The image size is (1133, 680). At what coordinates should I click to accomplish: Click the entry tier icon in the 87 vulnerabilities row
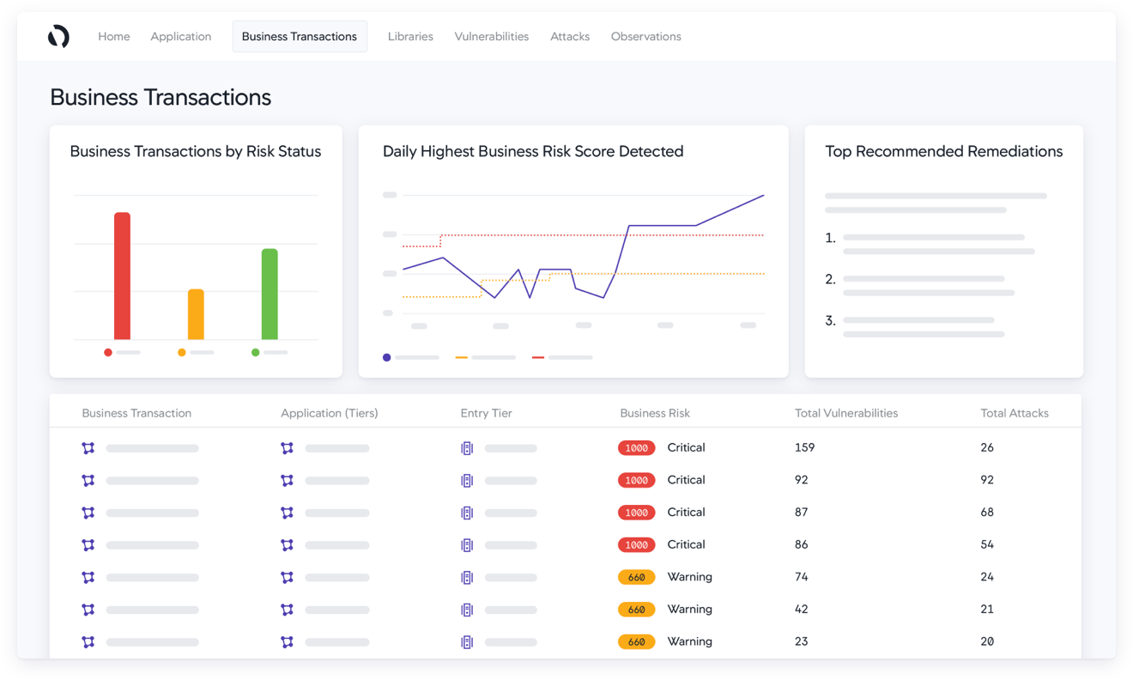tap(467, 513)
